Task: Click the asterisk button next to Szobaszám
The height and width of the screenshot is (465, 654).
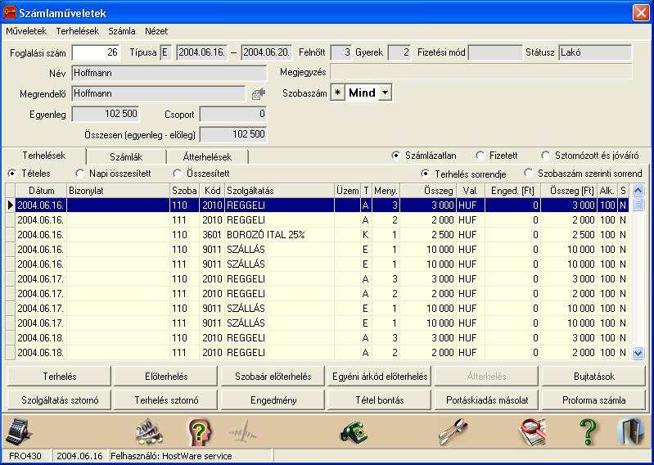Action: tap(337, 93)
